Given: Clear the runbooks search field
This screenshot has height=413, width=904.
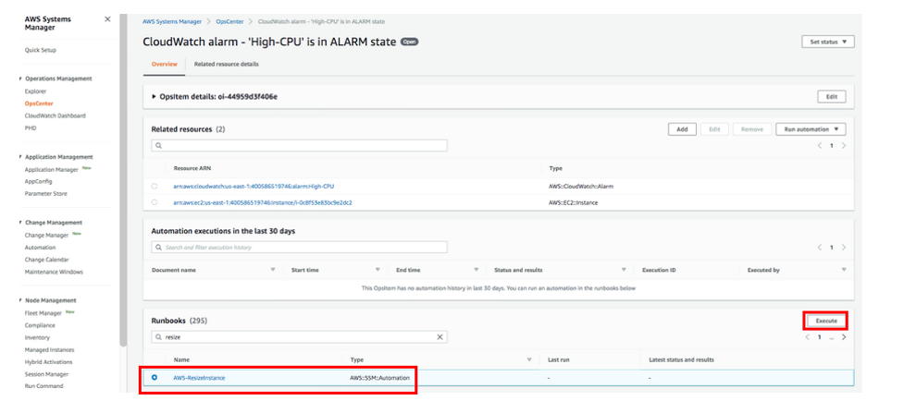Looking at the screenshot, I should (x=440, y=337).
